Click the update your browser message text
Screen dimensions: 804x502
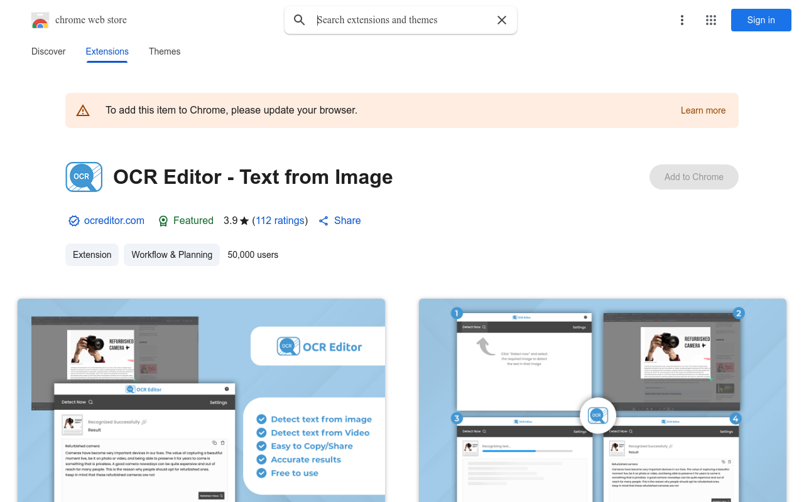tap(231, 110)
